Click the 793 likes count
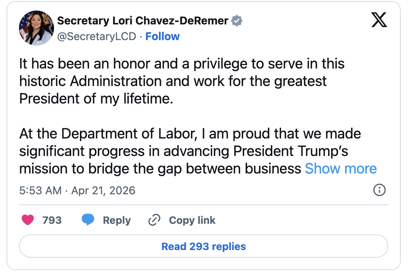This screenshot has height=277, width=408. [x=52, y=220]
